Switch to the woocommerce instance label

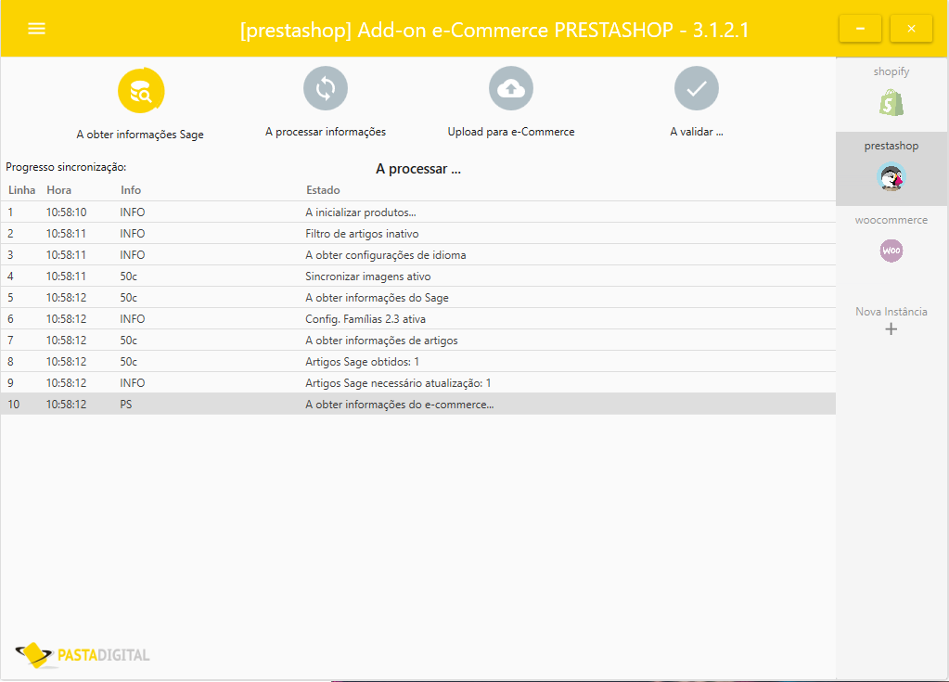(x=891, y=220)
